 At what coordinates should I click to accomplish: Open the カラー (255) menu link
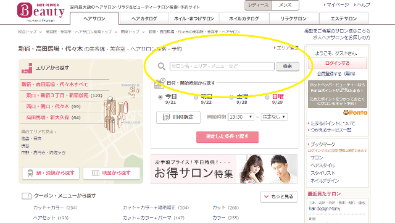pyautogui.click(x=225, y=217)
